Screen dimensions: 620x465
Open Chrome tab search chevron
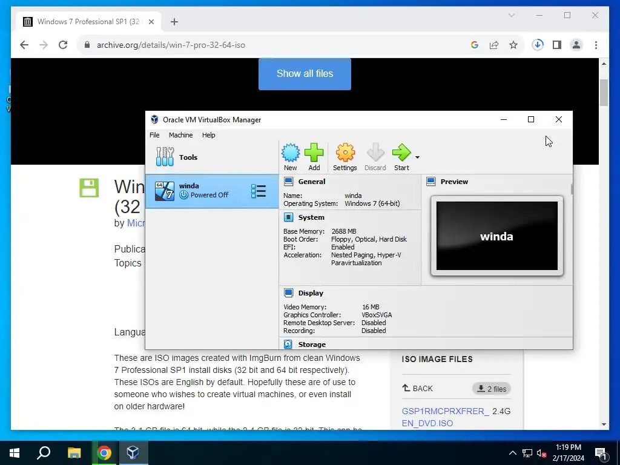(x=511, y=15)
